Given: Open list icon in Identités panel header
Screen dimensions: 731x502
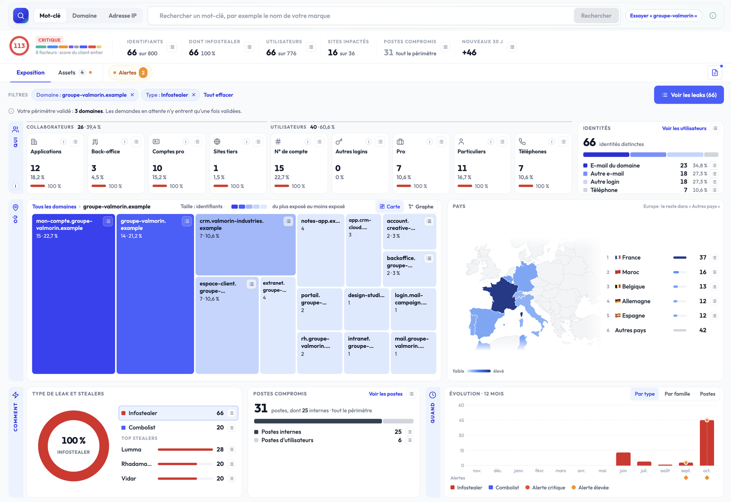Looking at the screenshot, I should pyautogui.click(x=715, y=128).
